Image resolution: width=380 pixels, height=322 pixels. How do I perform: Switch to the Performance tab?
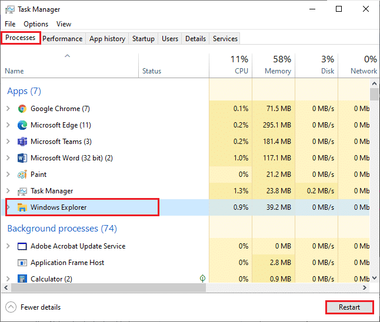click(x=62, y=39)
